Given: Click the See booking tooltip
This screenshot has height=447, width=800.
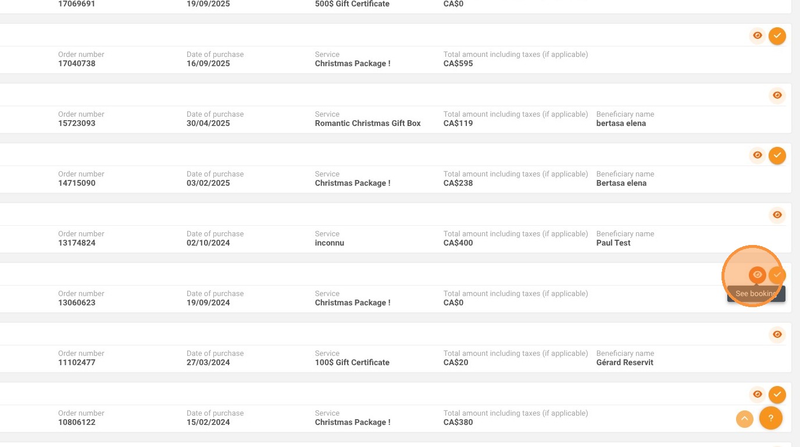Looking at the screenshot, I should tap(756, 294).
